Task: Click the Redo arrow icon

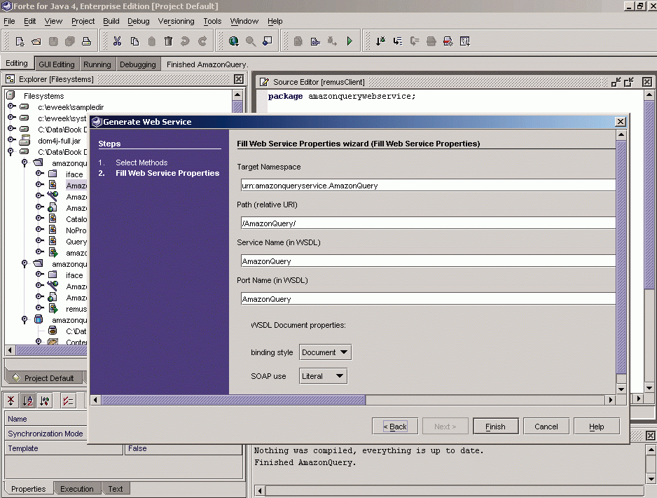Action: click(202, 41)
